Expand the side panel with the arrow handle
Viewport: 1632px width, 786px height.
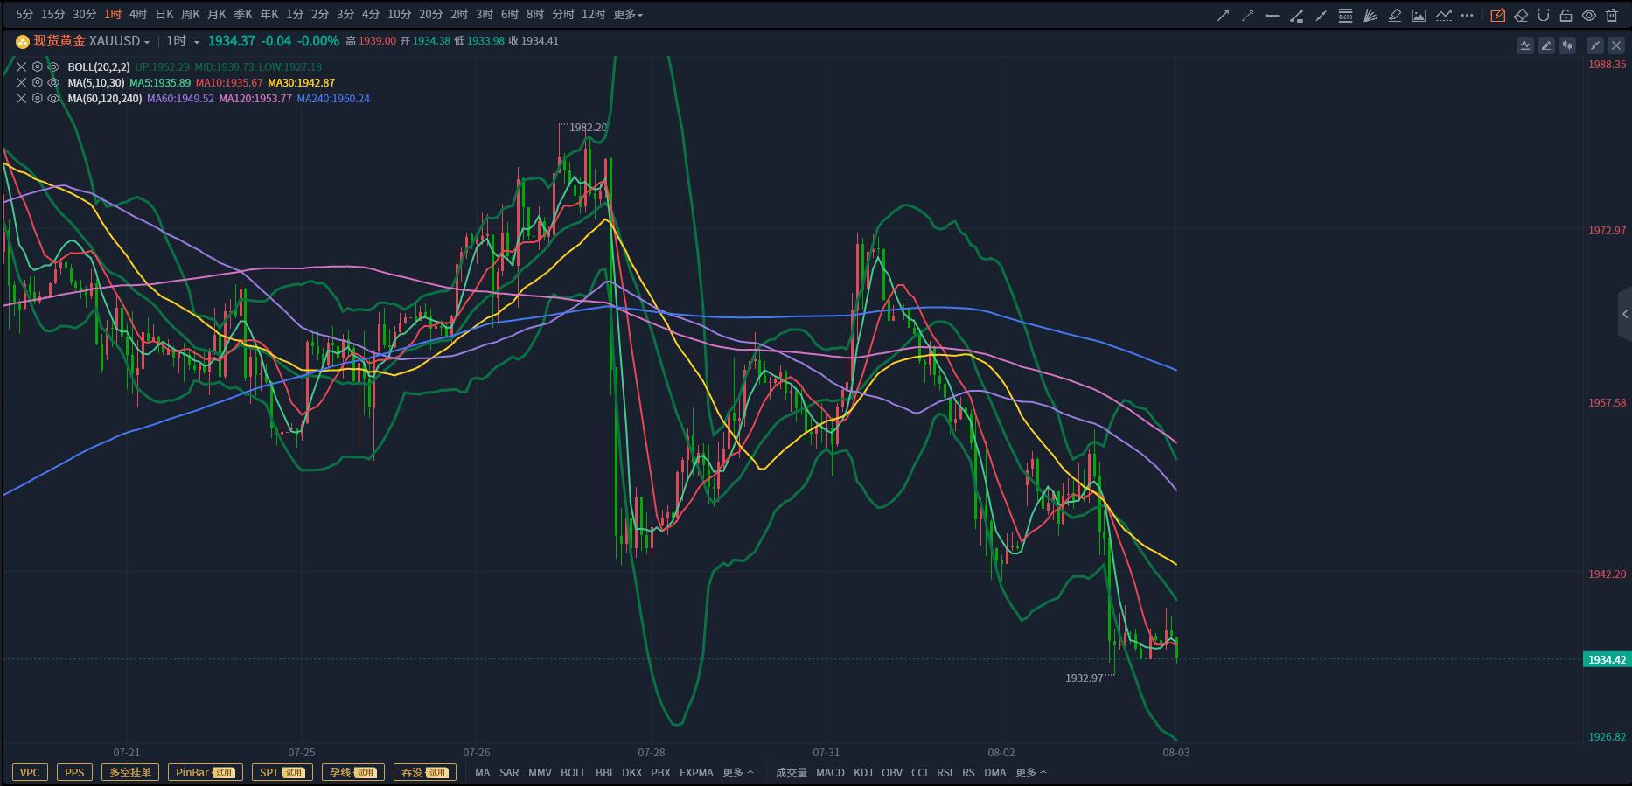tap(1625, 314)
